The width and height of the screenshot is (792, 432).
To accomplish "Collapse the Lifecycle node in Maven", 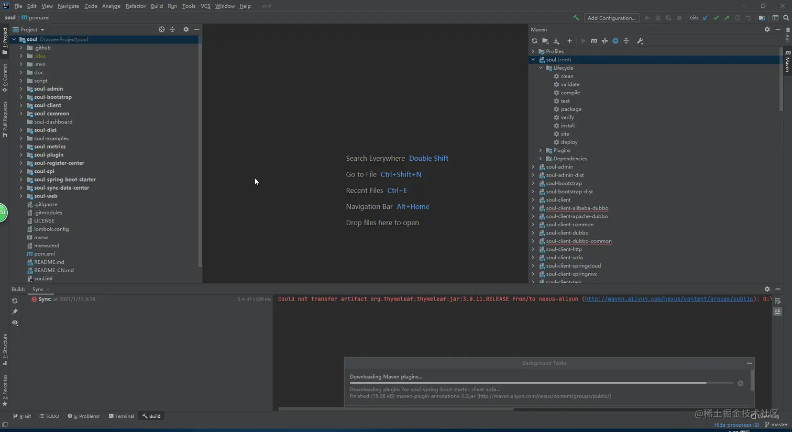I will point(541,68).
